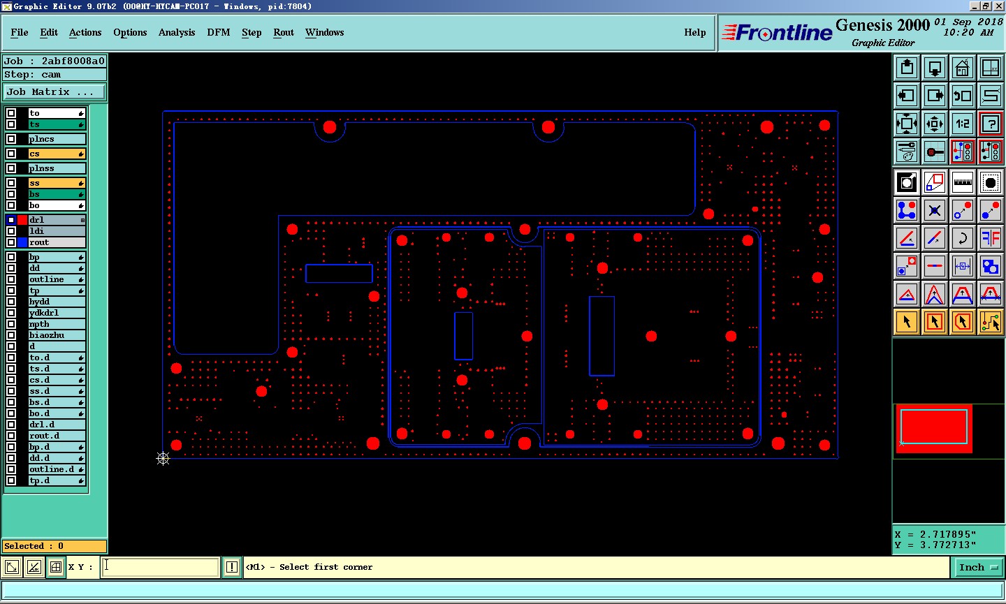
Task: Open the Help menu
Action: (x=695, y=32)
